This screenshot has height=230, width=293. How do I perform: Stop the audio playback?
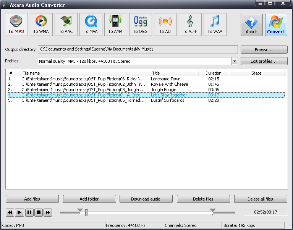39,212
